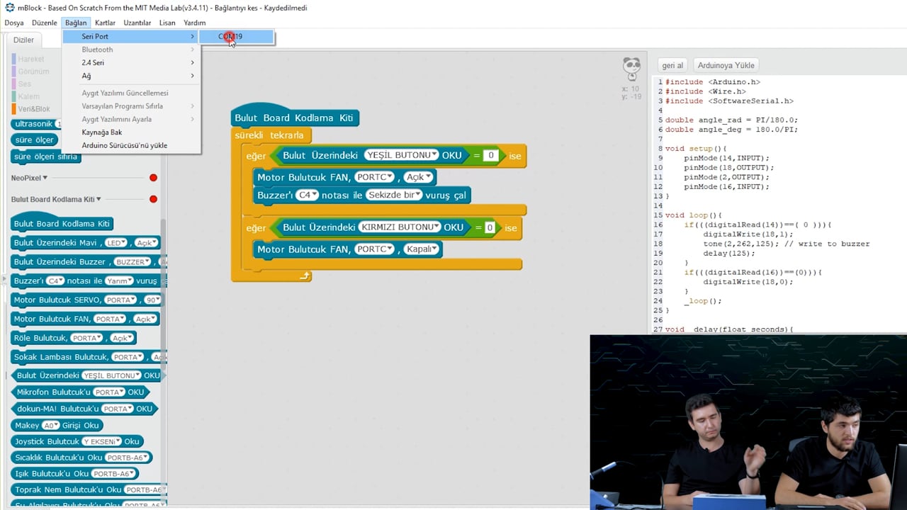Open A0 dropdown in Makey block

coord(50,426)
